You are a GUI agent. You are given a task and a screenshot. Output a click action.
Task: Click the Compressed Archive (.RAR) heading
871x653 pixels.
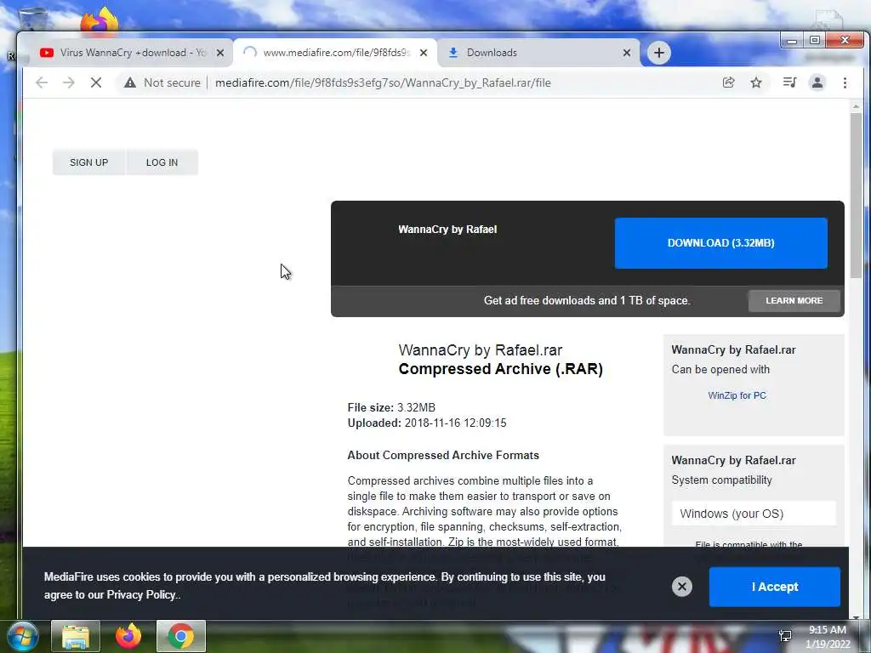pos(500,369)
